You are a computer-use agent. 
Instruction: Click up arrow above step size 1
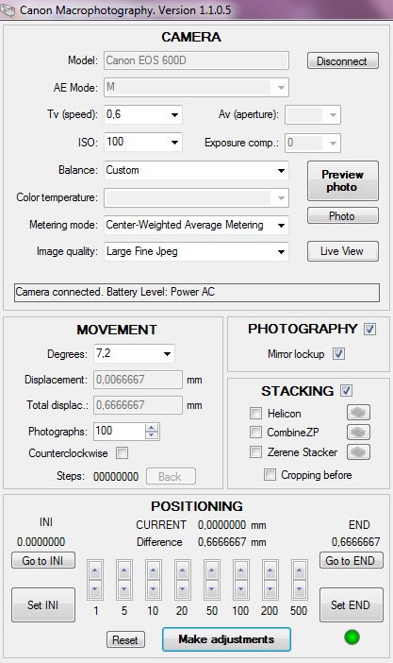(x=95, y=571)
